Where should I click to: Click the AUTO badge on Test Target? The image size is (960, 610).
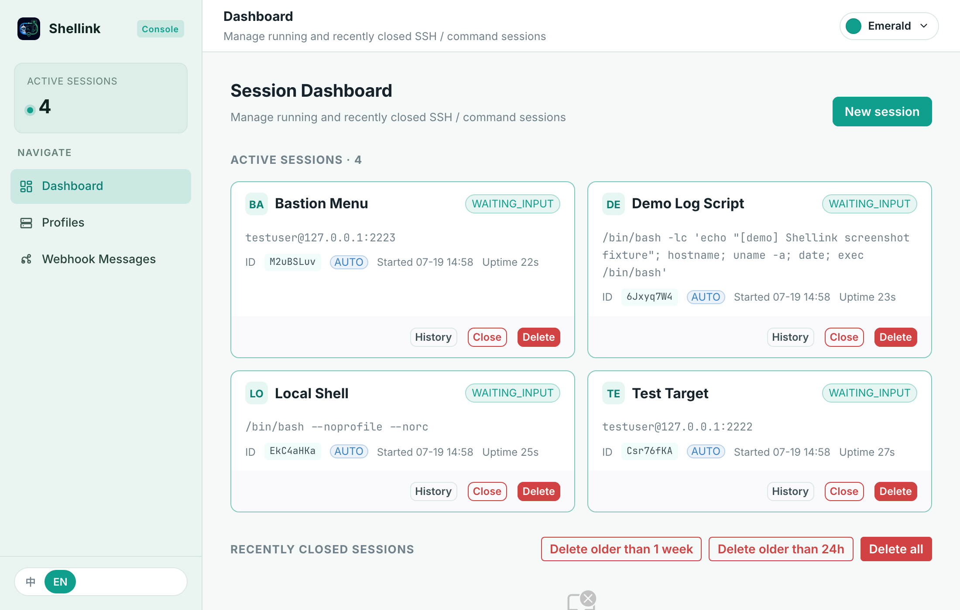pos(706,451)
